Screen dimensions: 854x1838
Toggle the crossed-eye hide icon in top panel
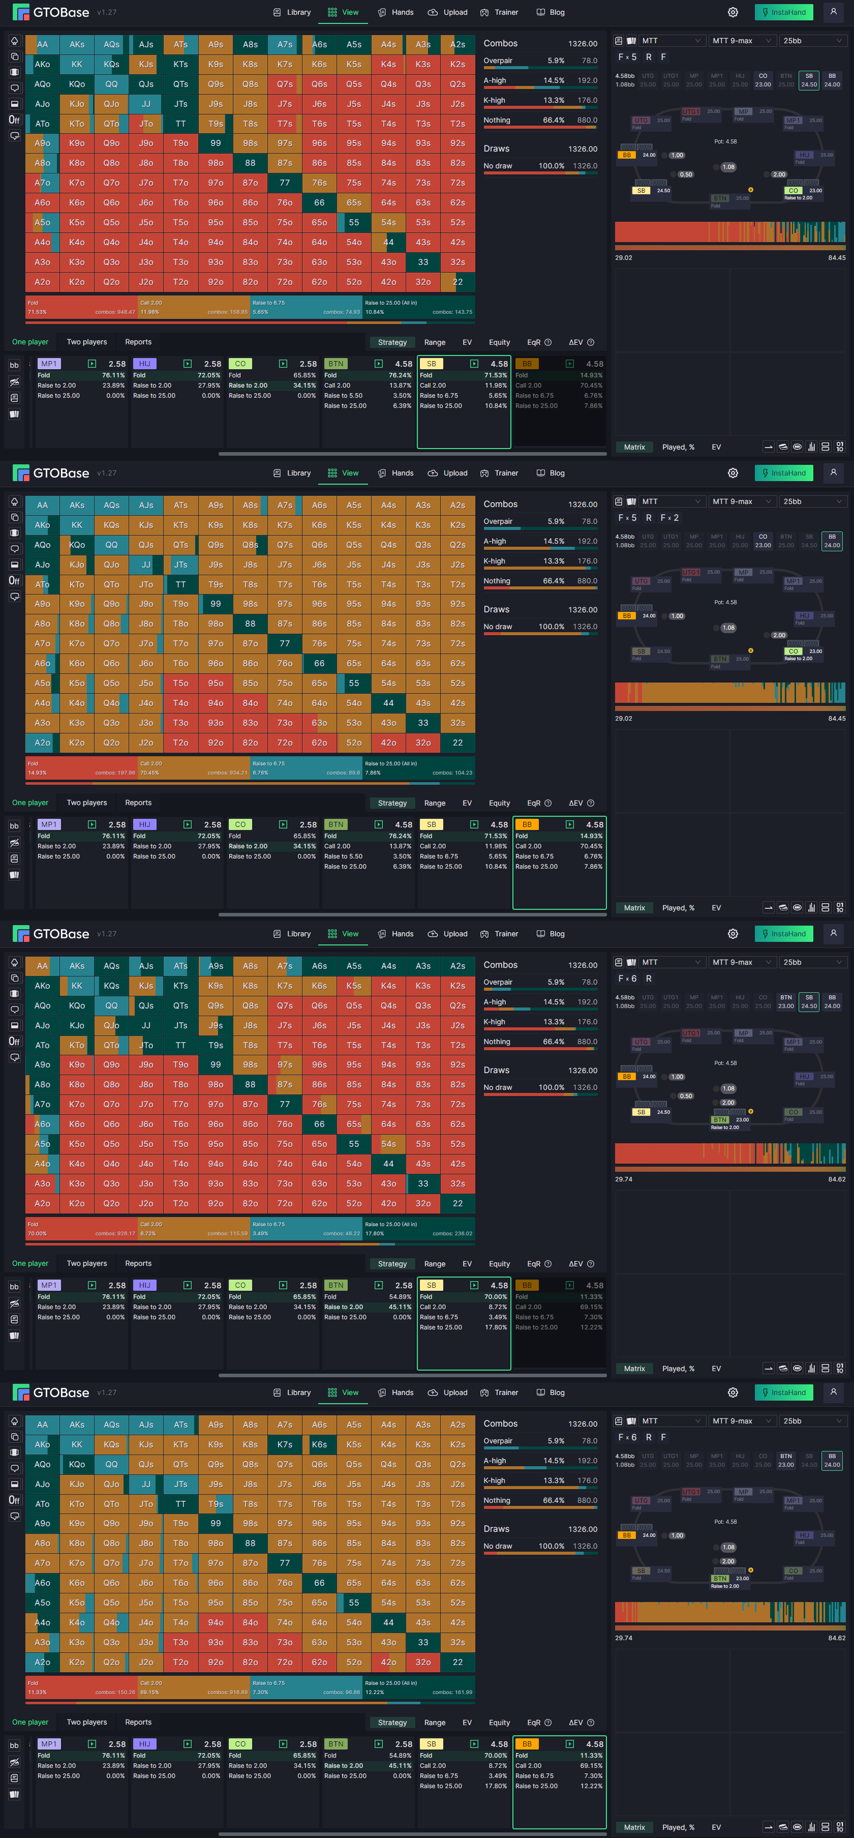coord(14,382)
